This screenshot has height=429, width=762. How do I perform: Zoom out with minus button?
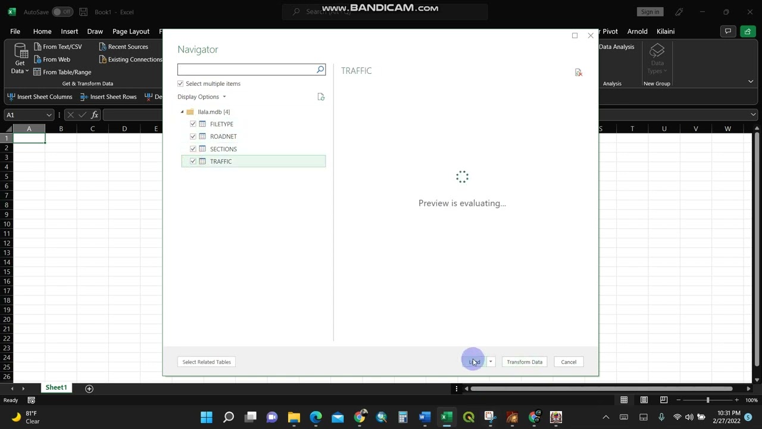click(679, 400)
